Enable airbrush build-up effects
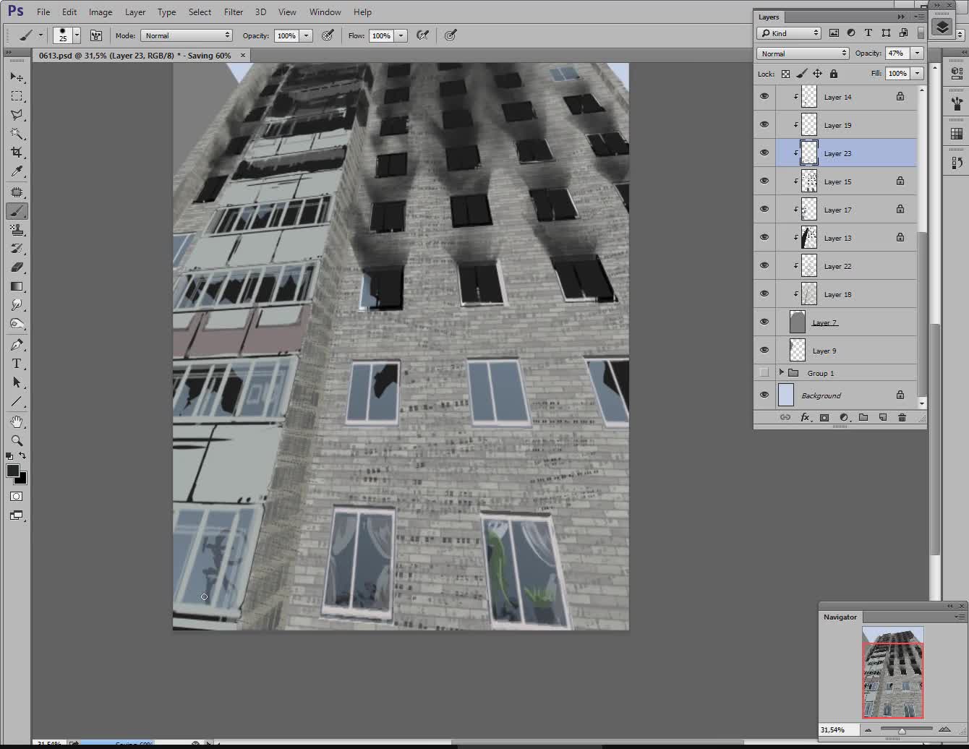This screenshot has height=749, width=969. 423,35
